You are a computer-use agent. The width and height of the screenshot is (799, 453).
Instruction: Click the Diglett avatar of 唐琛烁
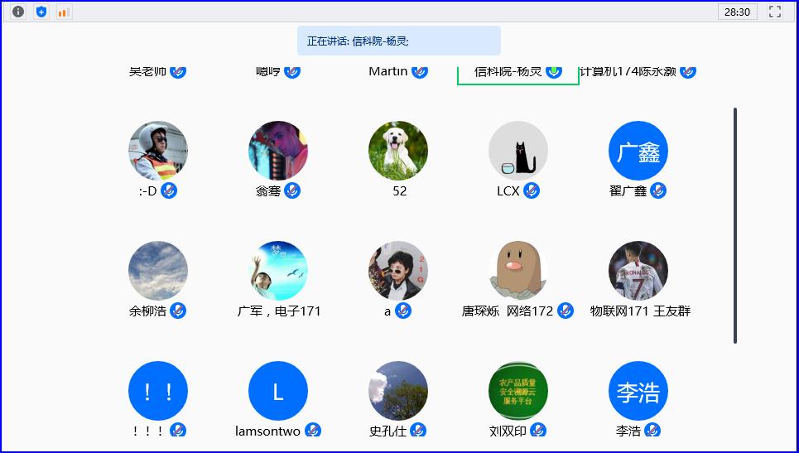(518, 271)
